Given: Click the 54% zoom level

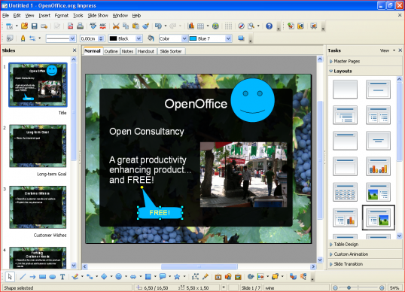Looking at the screenshot, I should coord(394,287).
